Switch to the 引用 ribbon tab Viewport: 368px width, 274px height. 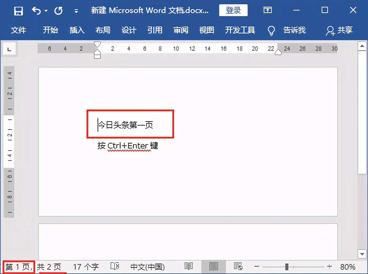[155, 30]
